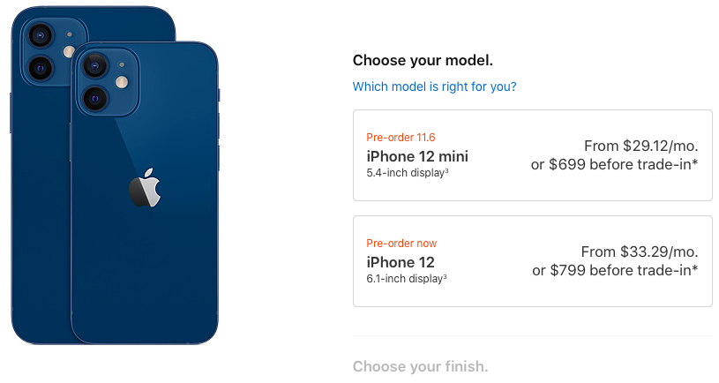Choose the $29.12/mo. monthly price option
Screen dimensions: 719x383
641,146
